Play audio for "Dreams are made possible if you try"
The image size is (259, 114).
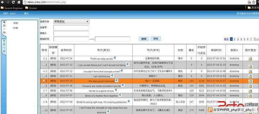(123, 85)
